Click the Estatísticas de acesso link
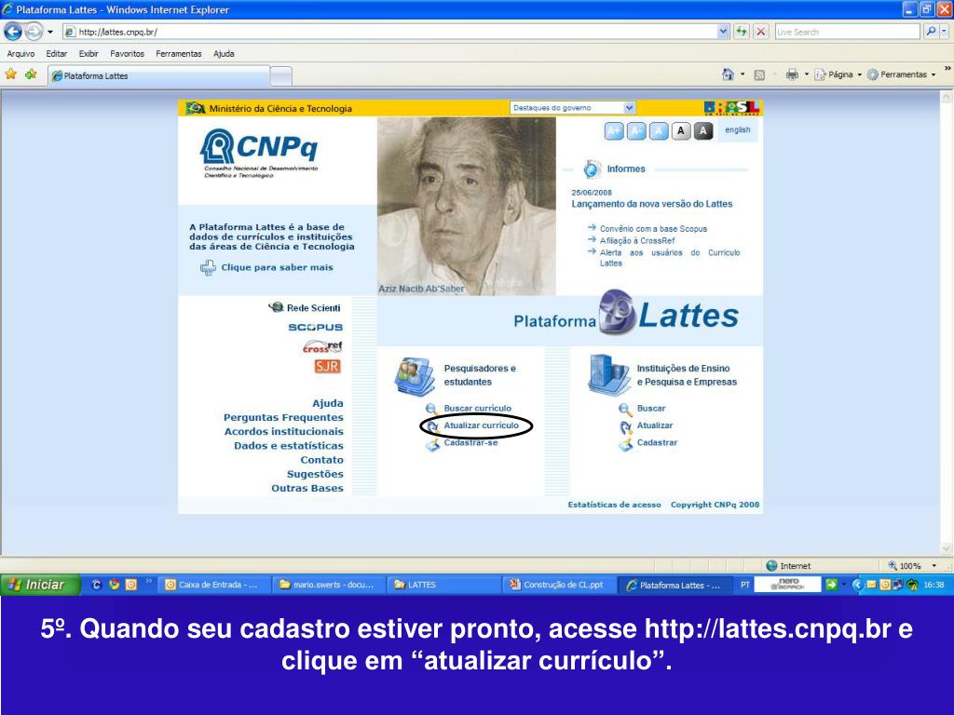Screen dimensions: 954x715 tap(614, 505)
